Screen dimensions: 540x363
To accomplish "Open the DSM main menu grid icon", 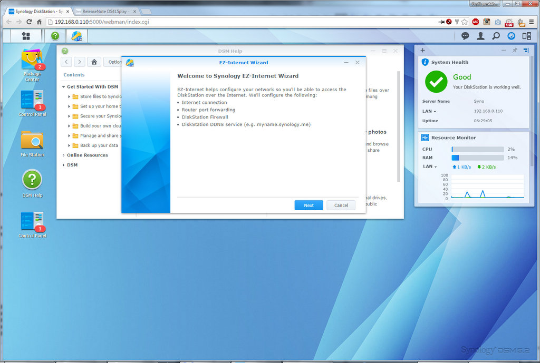I will click(26, 36).
